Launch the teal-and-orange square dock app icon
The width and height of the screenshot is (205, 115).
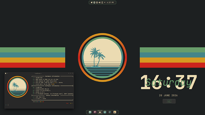pyautogui.click(x=105, y=112)
